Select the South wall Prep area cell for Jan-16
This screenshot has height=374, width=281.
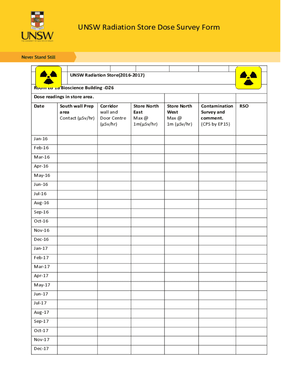coord(77,139)
